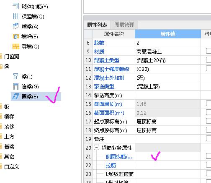Viewport: 211px width, 183px height.
Task: Select the 梁(L) icon
Action: click(x=15, y=76)
